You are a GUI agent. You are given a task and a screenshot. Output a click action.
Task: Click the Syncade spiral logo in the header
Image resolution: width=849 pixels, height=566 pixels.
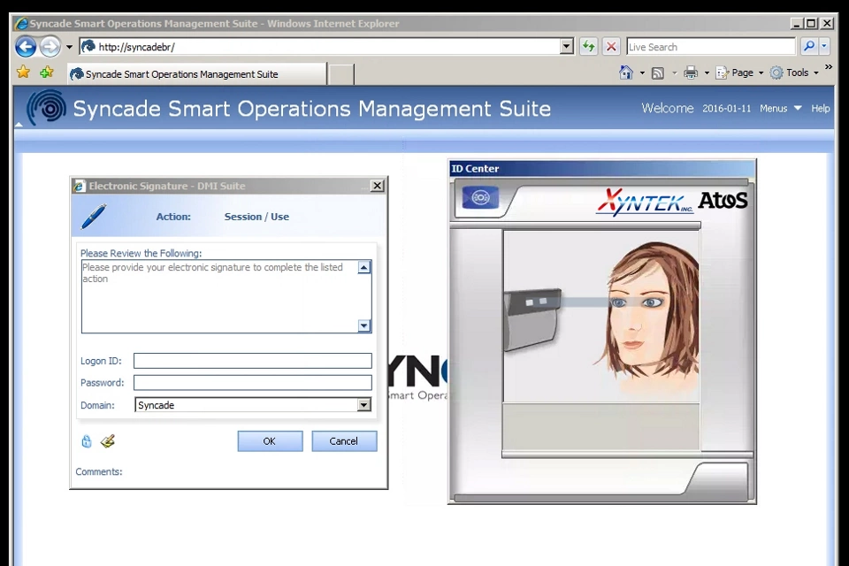47,107
